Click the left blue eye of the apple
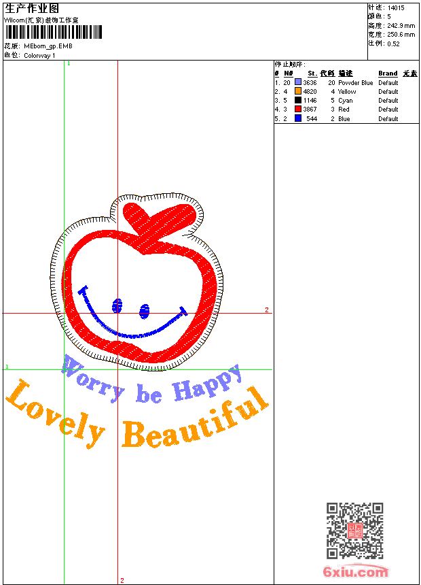The image size is (421, 585). (117, 305)
